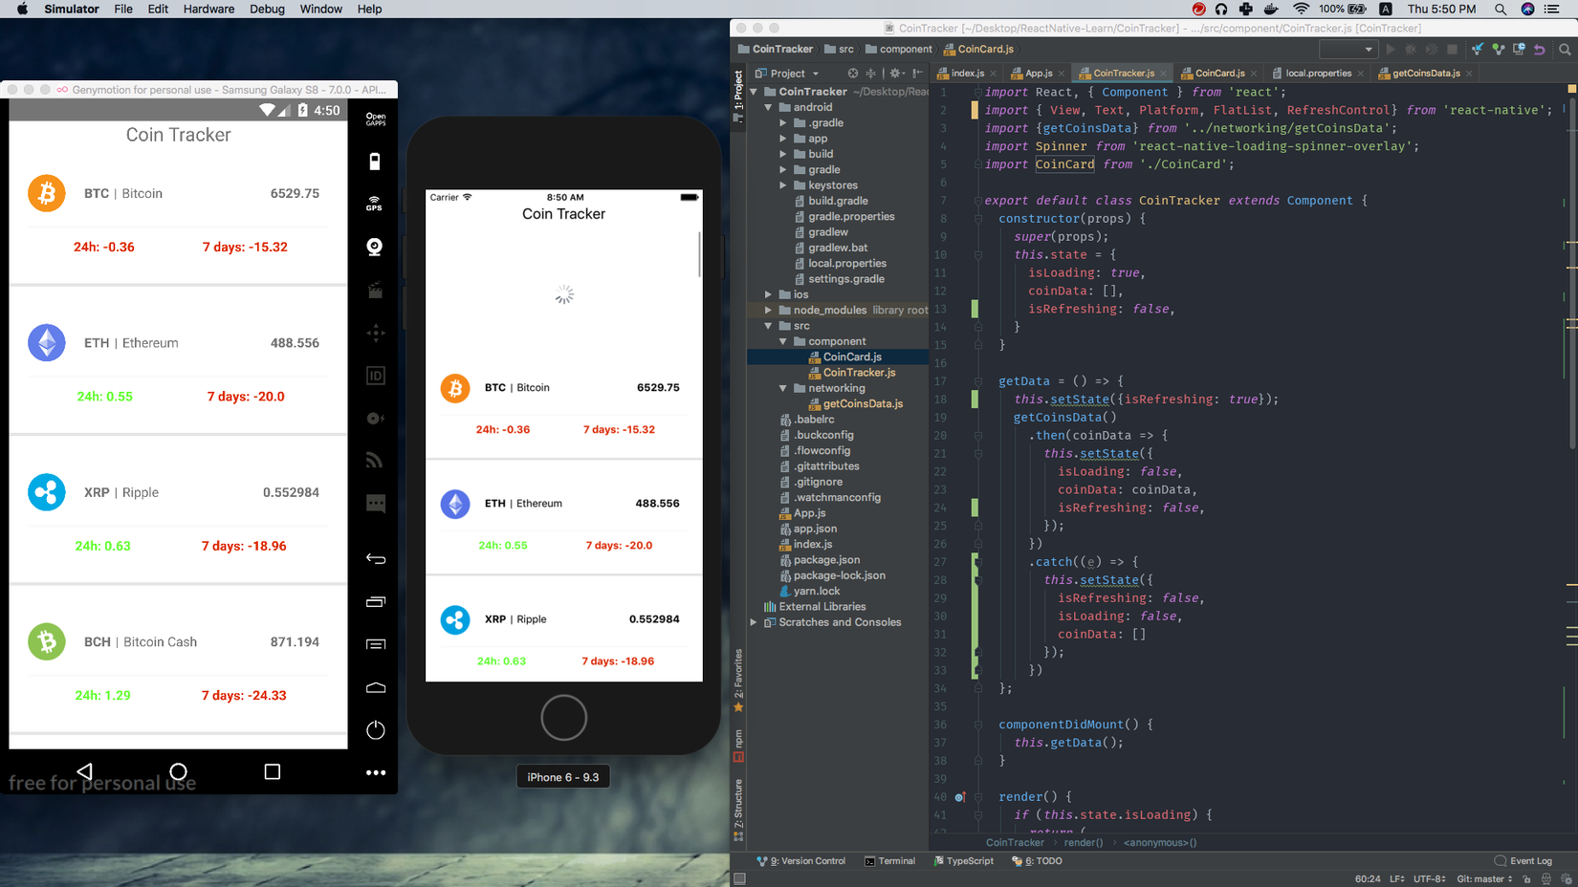
Task: Click Open GAPPS in Genymotion sidebar
Action: 375,119
